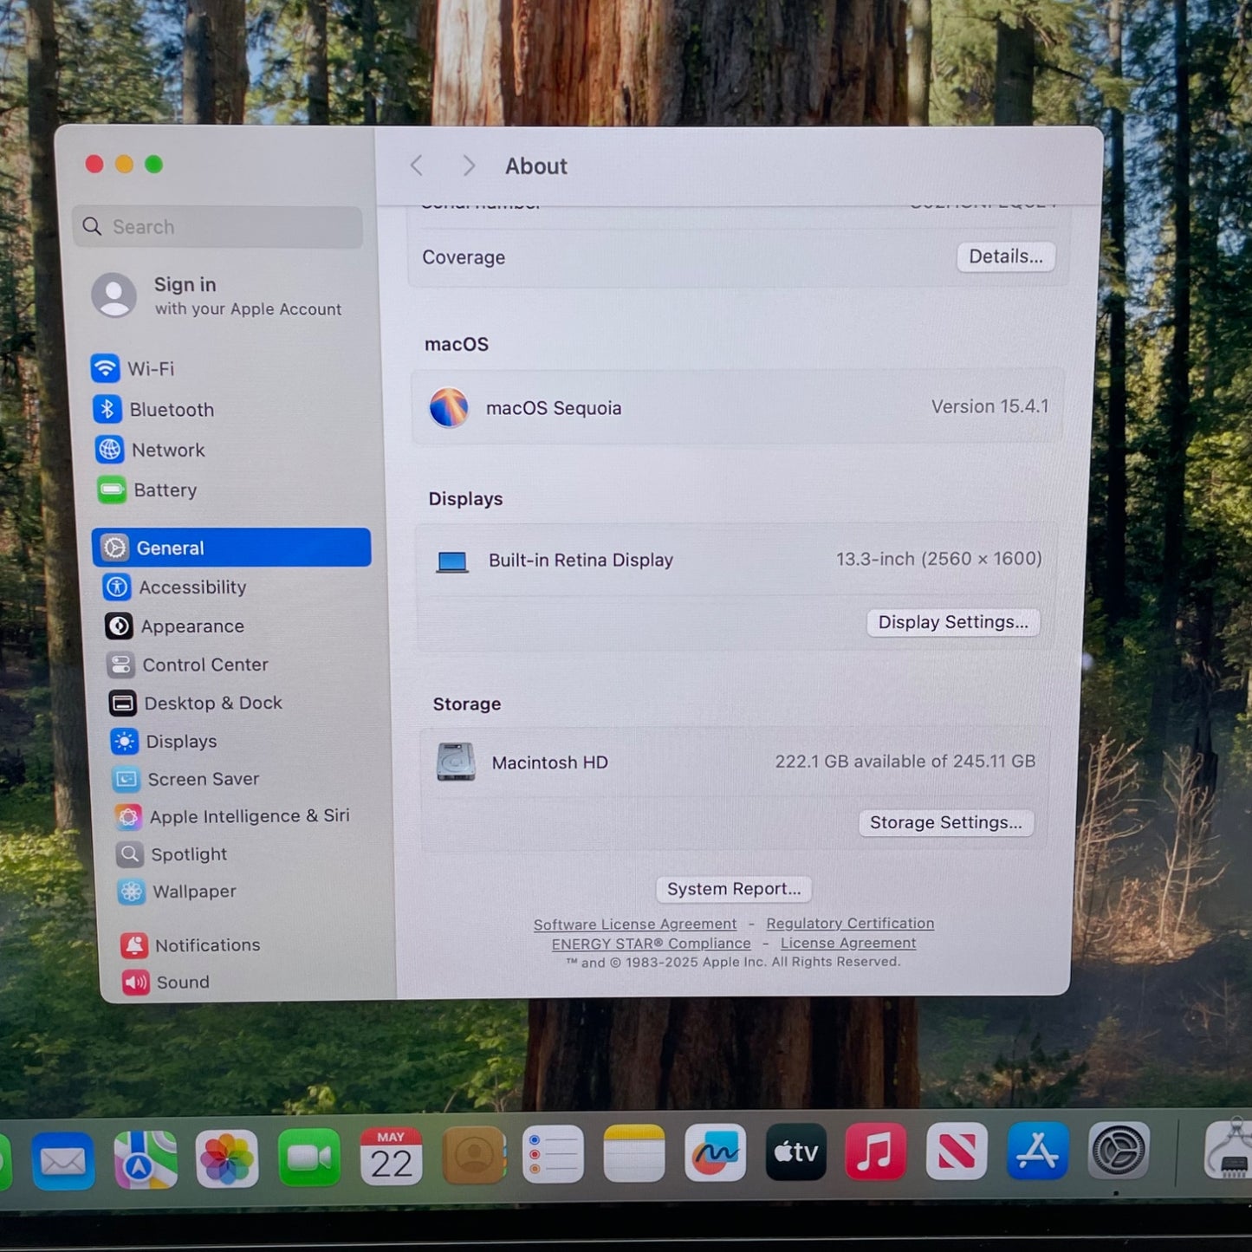Launch Reminders from the Dock

pyautogui.click(x=554, y=1155)
